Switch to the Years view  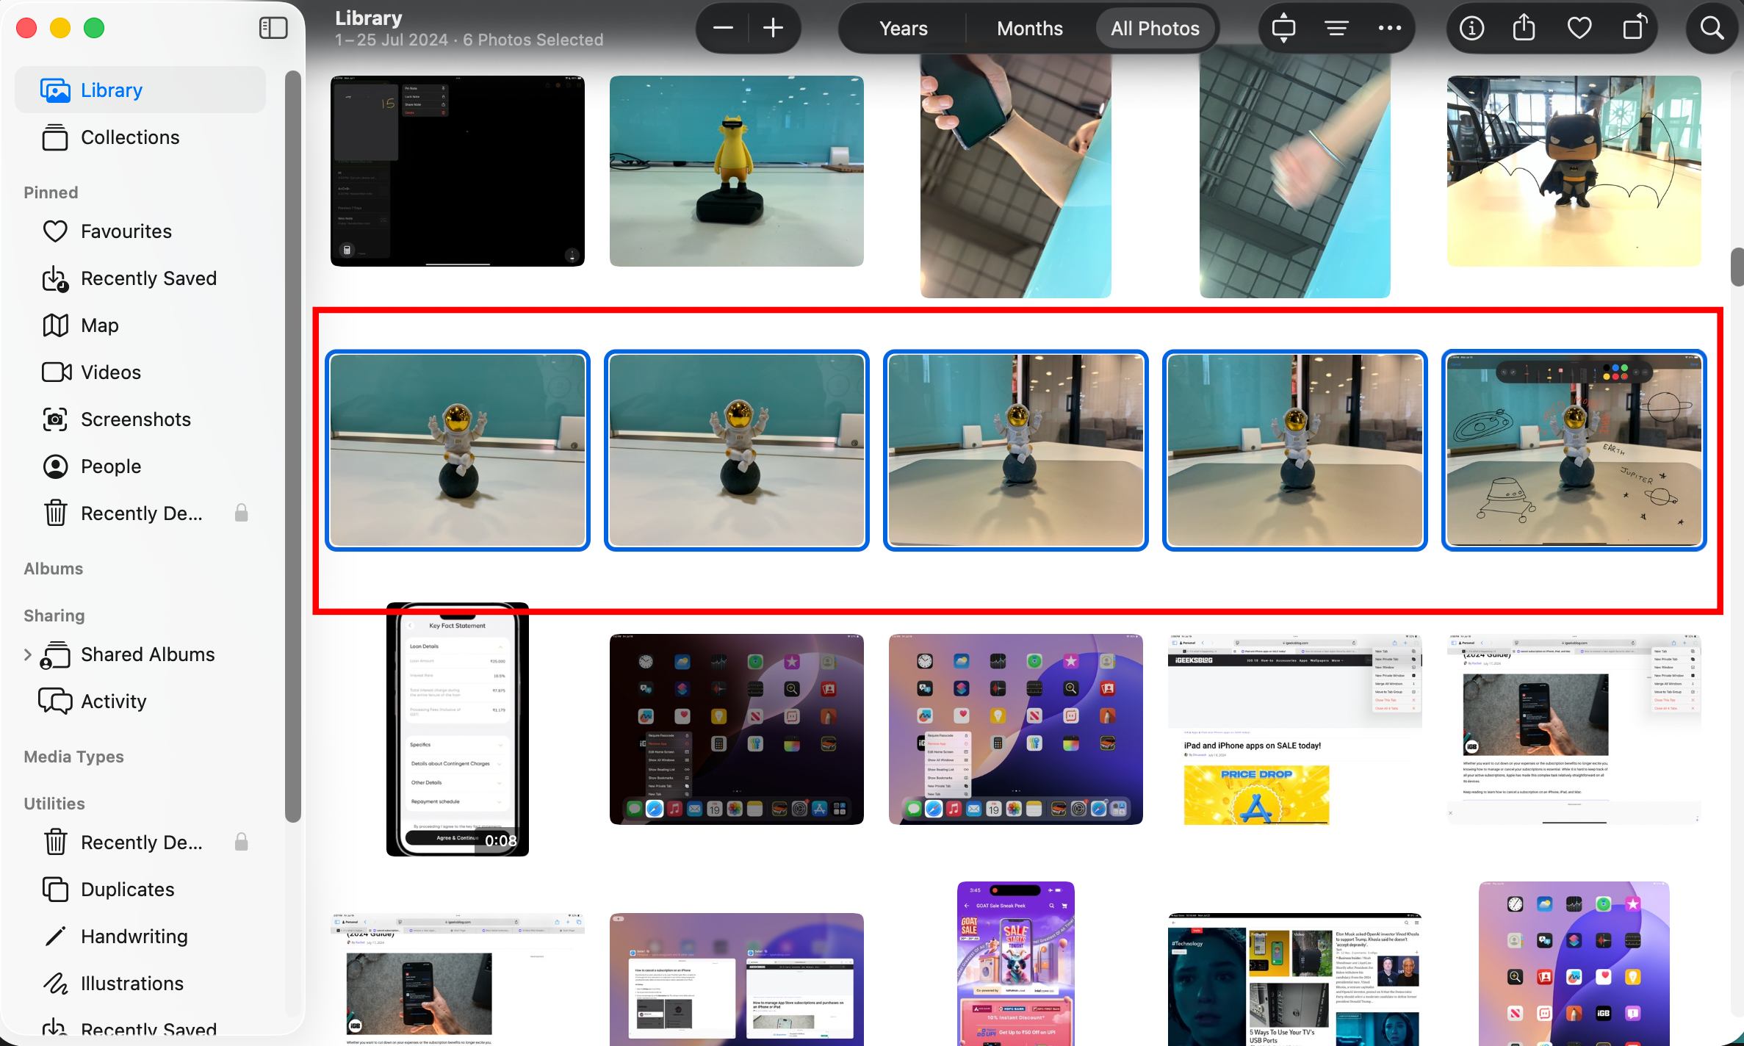[x=904, y=29]
